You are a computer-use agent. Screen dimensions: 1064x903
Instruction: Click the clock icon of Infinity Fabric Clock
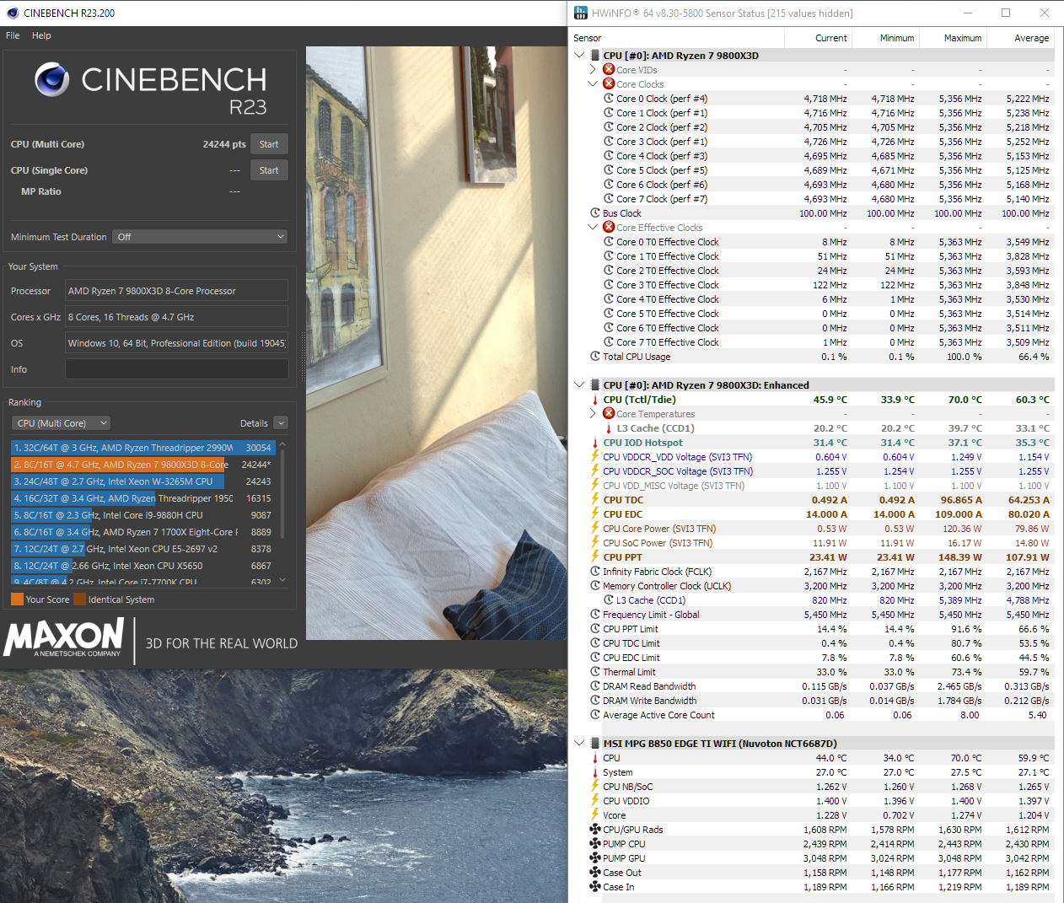coord(595,572)
